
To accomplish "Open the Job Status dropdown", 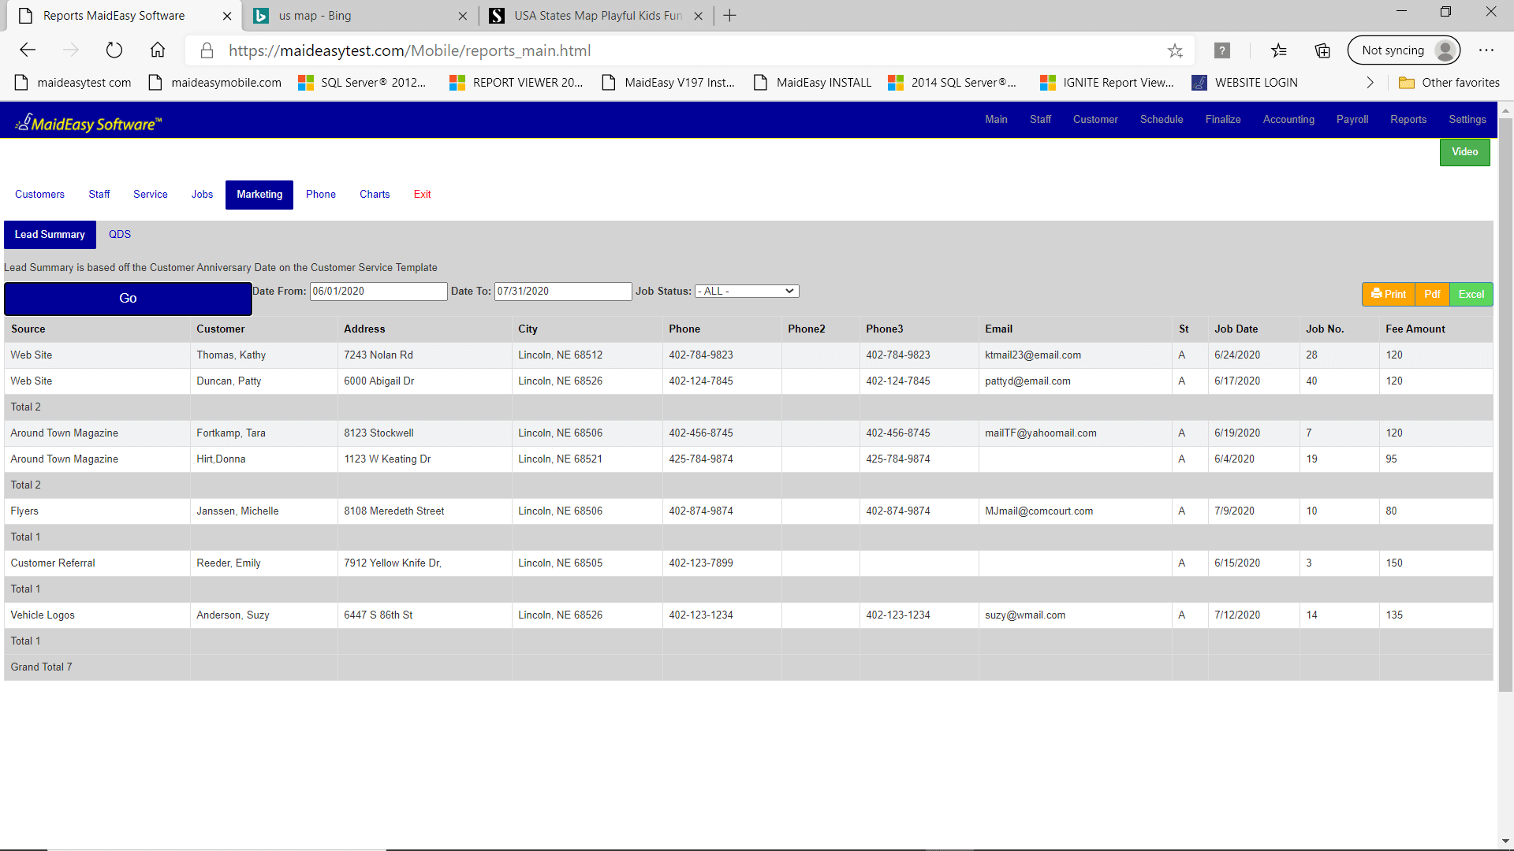I will coord(747,292).
